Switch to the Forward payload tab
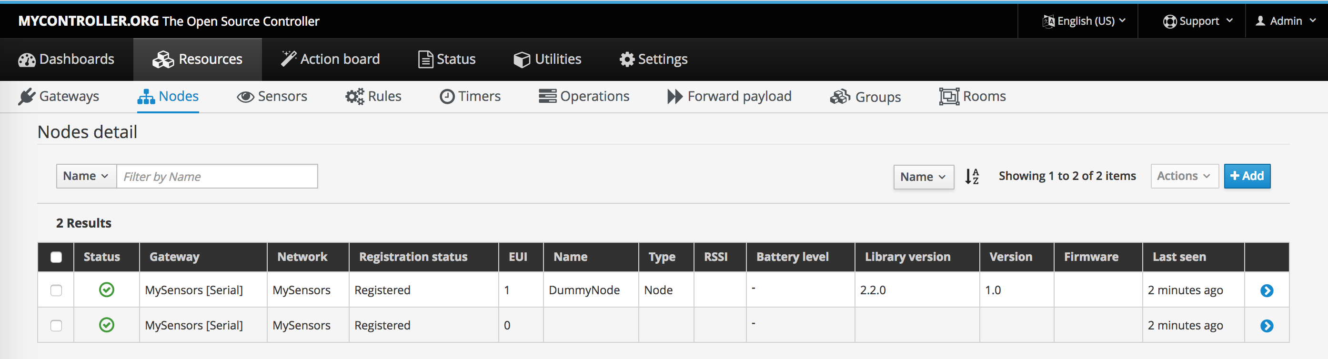 729,97
